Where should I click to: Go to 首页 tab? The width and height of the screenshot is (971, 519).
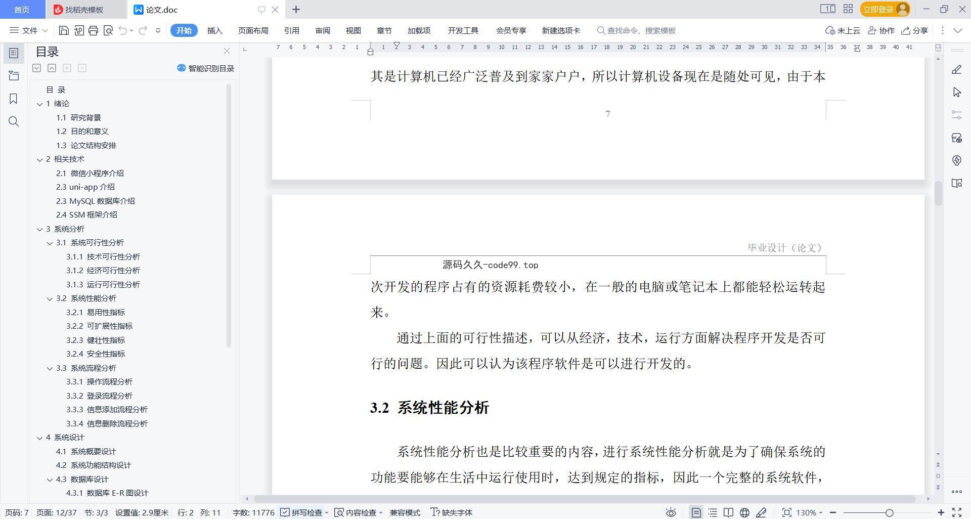(x=22, y=10)
